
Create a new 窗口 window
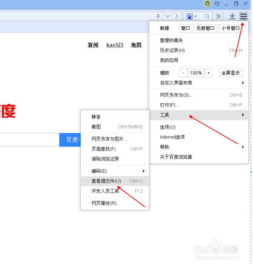(x=186, y=28)
